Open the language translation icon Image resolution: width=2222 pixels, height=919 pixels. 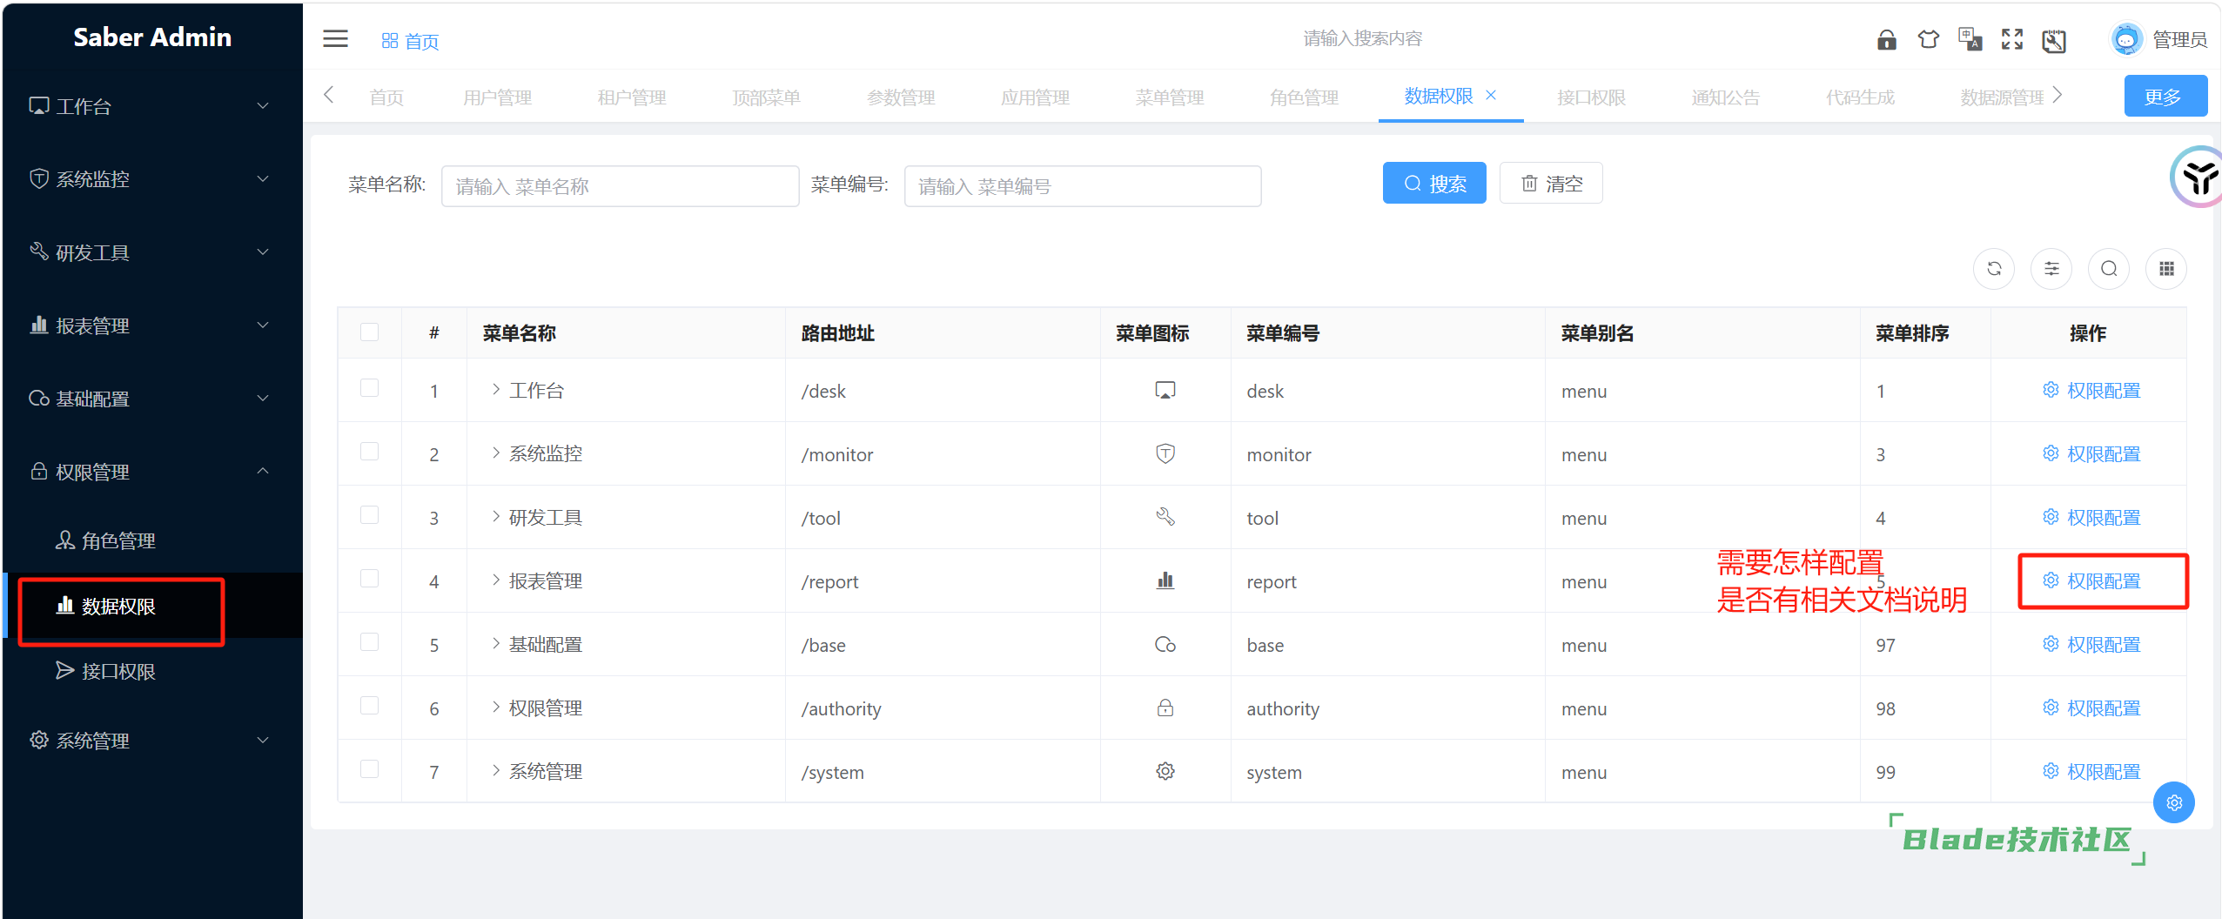pyautogui.click(x=1970, y=40)
